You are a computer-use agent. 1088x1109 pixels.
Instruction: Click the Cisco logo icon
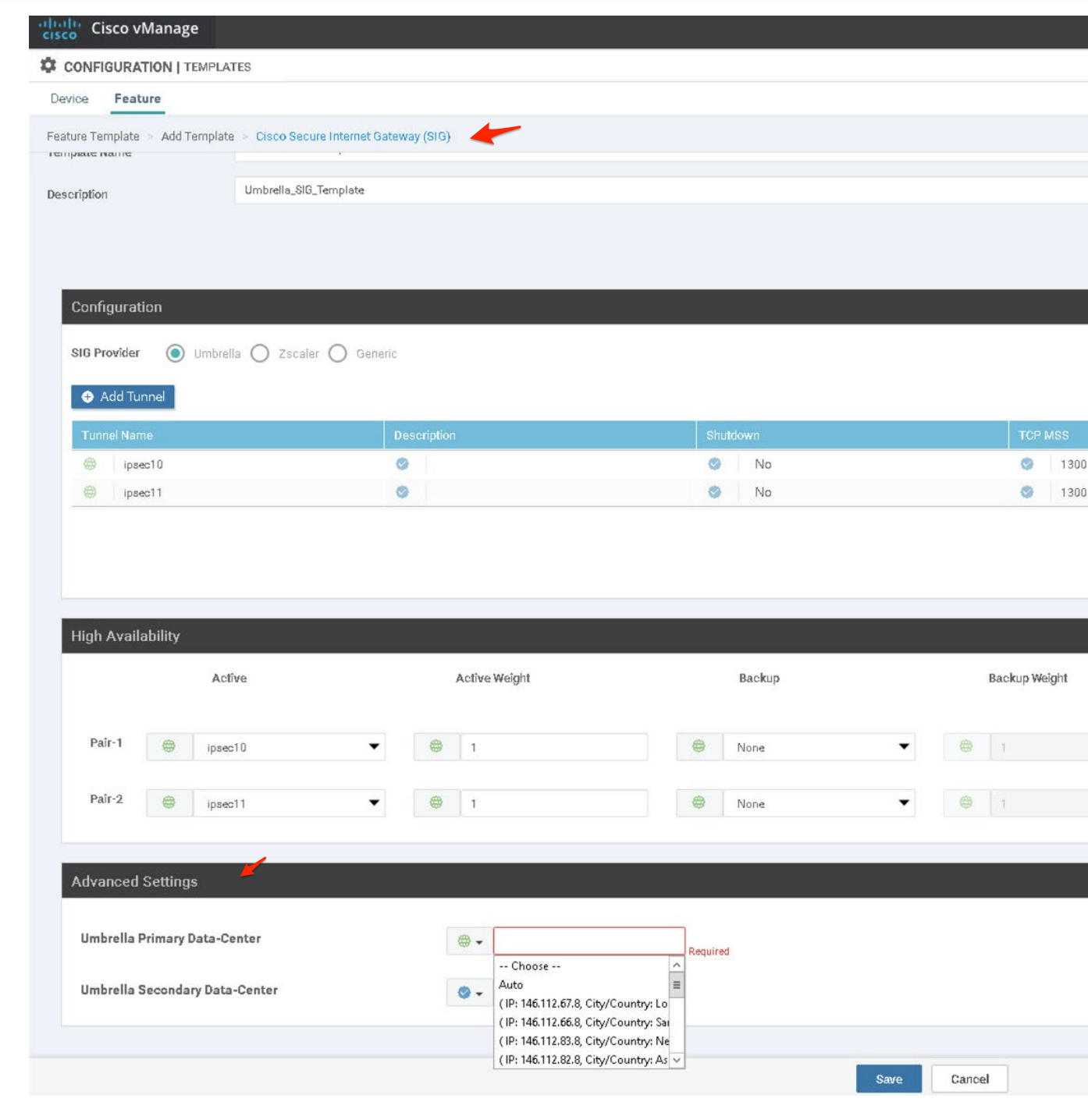pyautogui.click(x=60, y=29)
